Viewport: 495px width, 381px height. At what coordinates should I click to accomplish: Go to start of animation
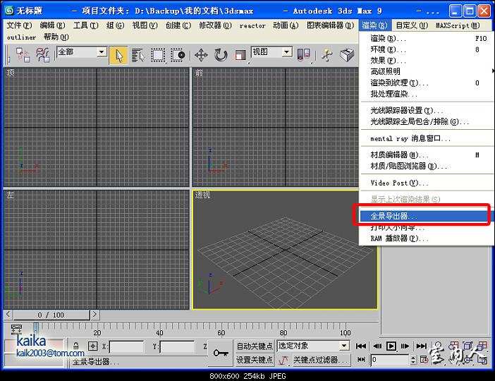pos(361,346)
